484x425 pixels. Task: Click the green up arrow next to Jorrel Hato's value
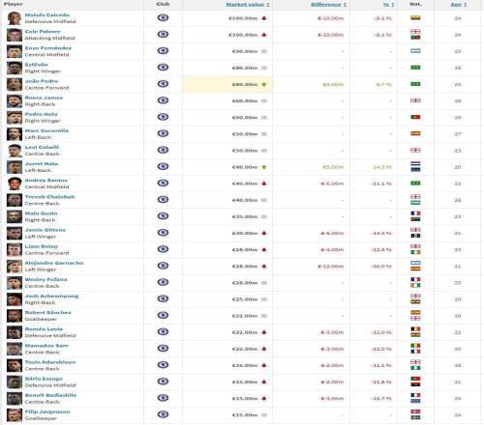pyautogui.click(x=264, y=167)
